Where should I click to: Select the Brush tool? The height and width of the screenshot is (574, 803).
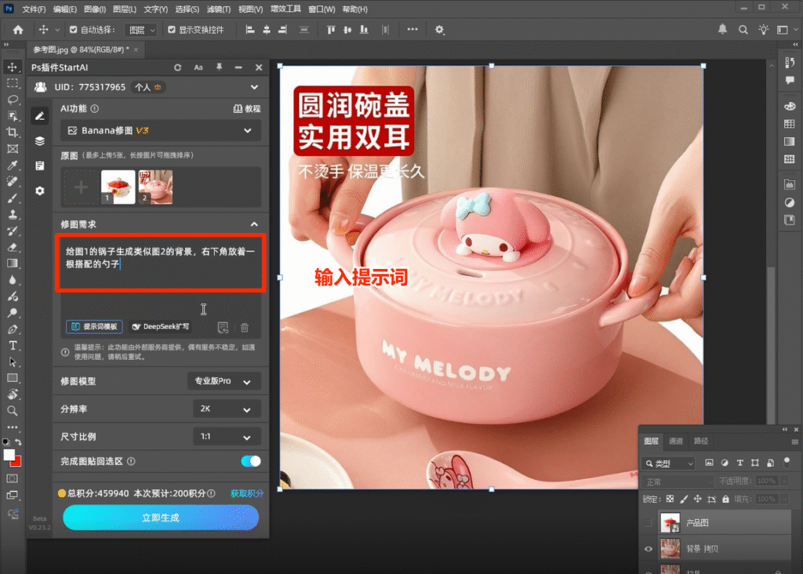click(13, 198)
